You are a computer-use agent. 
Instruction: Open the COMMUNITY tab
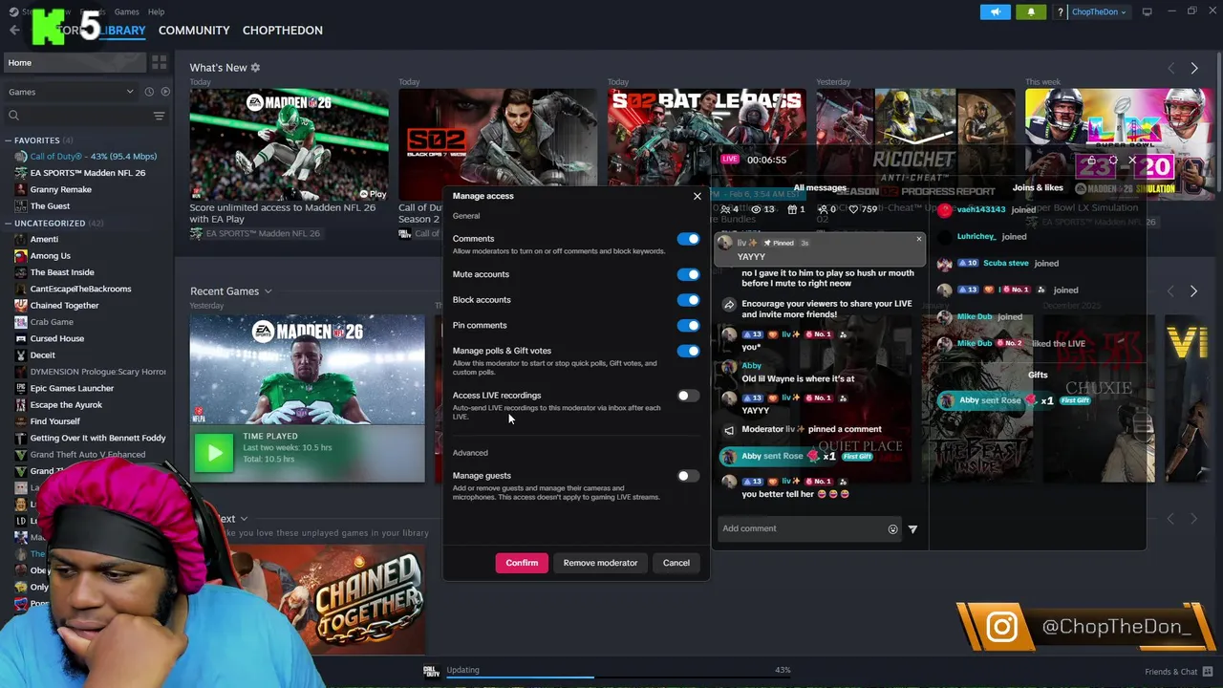194,31
